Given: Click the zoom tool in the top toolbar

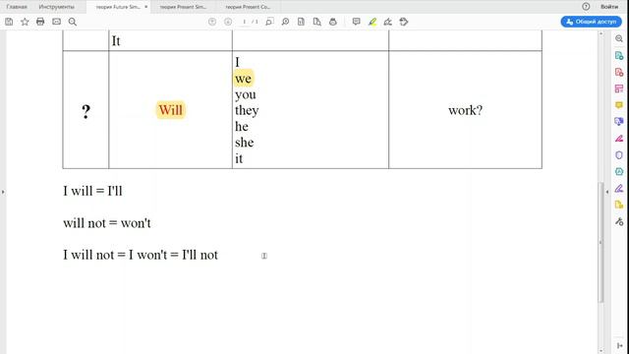Looking at the screenshot, I should [x=285, y=22].
